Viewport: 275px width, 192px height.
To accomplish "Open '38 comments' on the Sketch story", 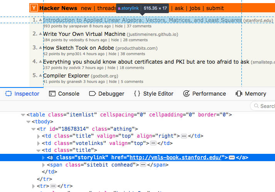I will [x=133, y=54].
